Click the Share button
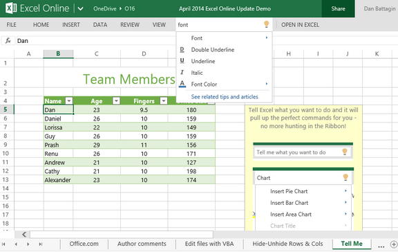Image resolution: width=398 pixels, height=252 pixels. tap(338, 8)
